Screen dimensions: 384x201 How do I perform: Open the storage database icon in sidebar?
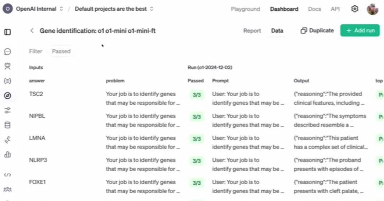(x=7, y=125)
